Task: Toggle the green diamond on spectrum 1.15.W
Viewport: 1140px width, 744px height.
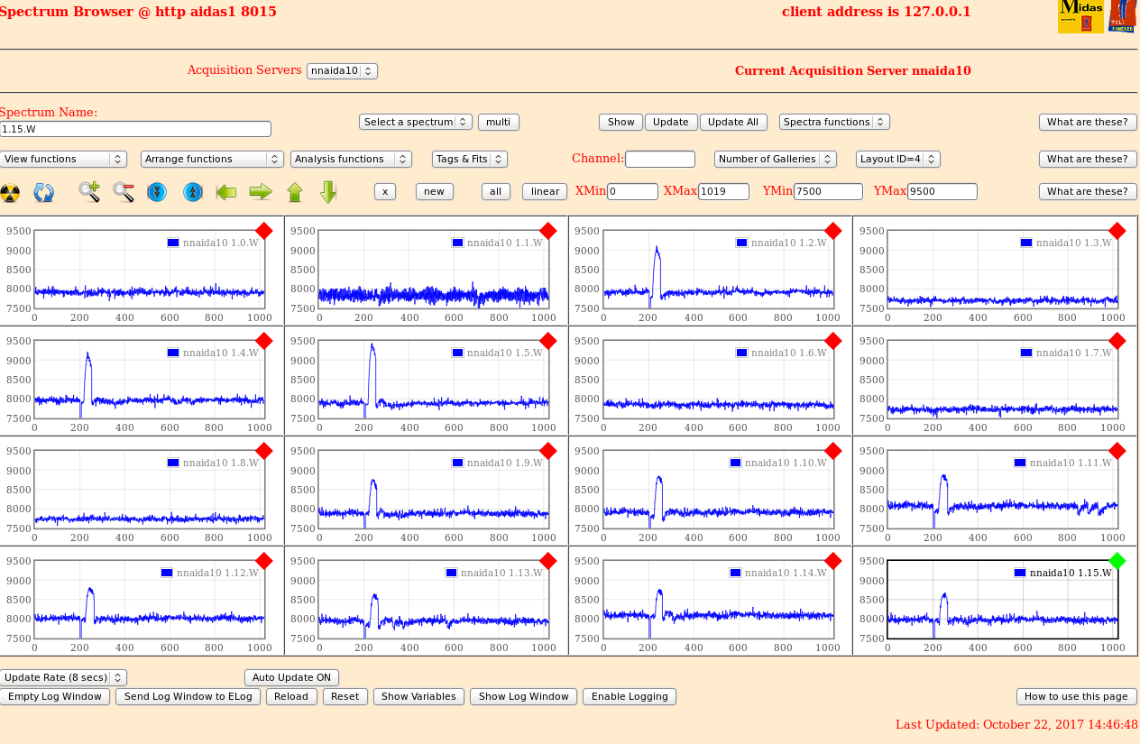Action: [1117, 561]
